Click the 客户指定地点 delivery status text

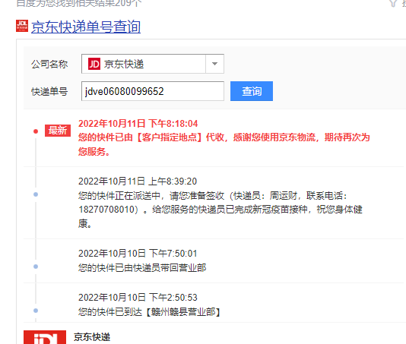[224, 144]
